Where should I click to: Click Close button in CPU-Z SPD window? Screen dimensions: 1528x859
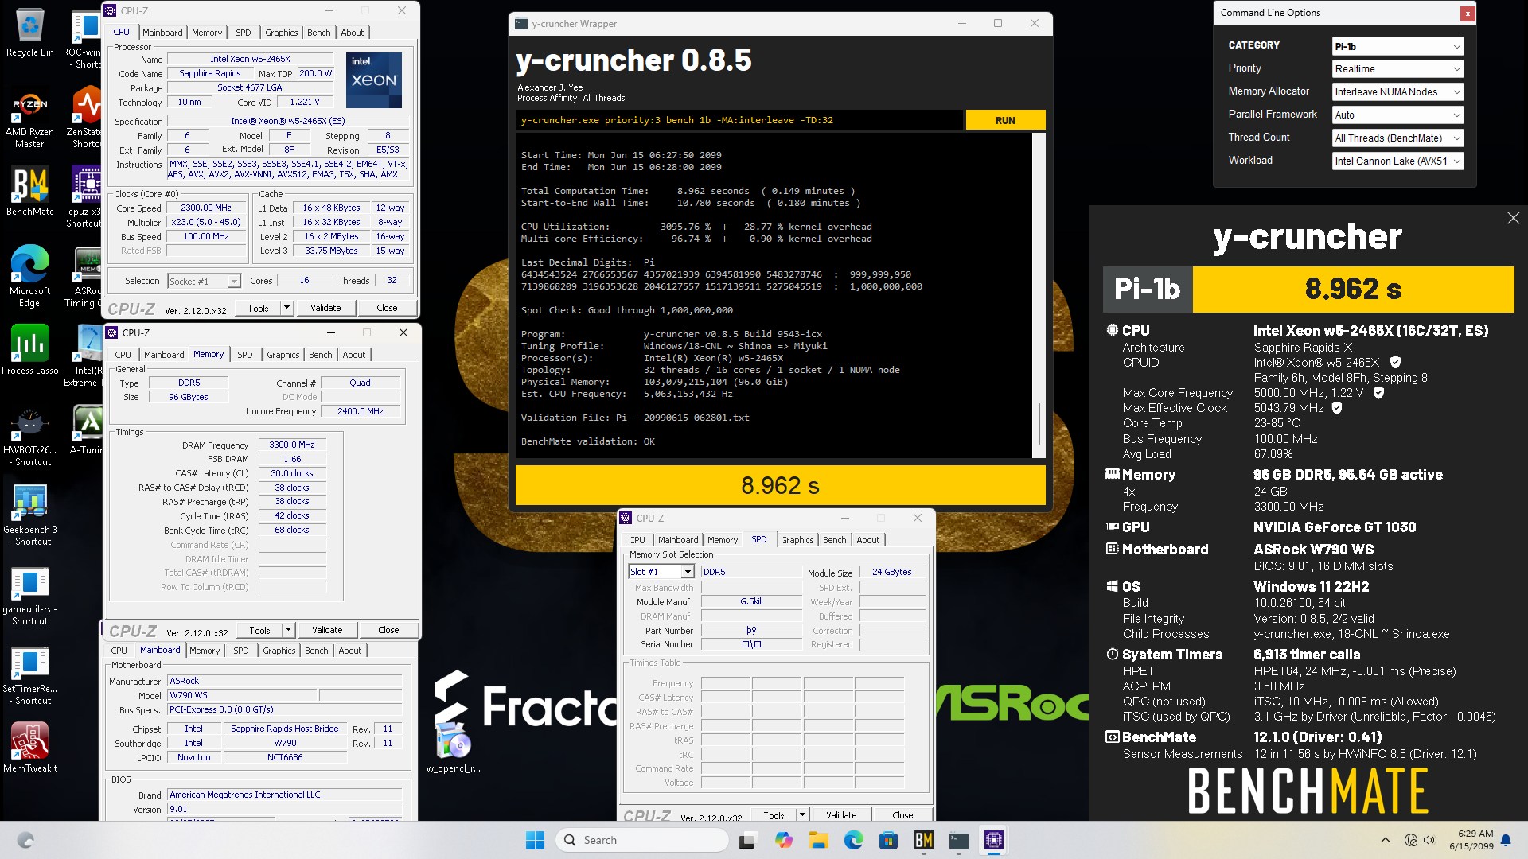902,815
